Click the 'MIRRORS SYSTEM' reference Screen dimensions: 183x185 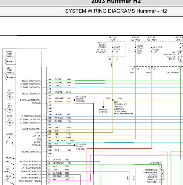(103, 111)
